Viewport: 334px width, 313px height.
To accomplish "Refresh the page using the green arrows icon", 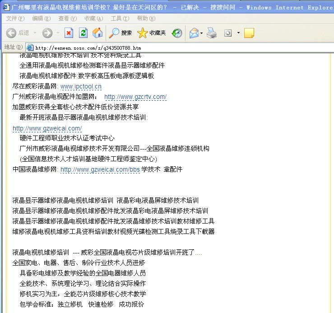I will point(83,33).
